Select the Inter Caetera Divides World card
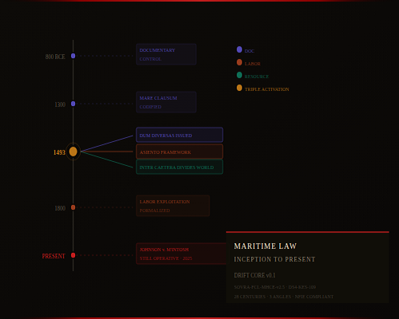The image size is (399, 319). (180, 167)
